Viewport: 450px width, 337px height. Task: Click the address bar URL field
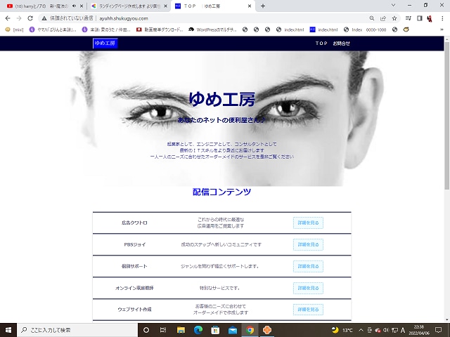click(201, 18)
